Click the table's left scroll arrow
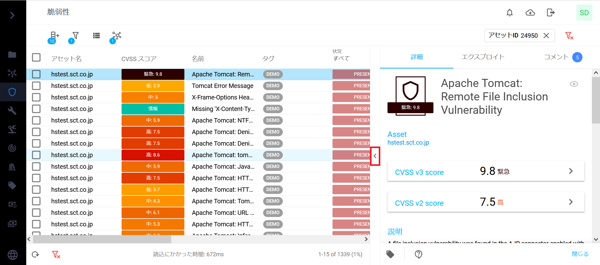The image size is (600, 265). pyautogui.click(x=29, y=239)
